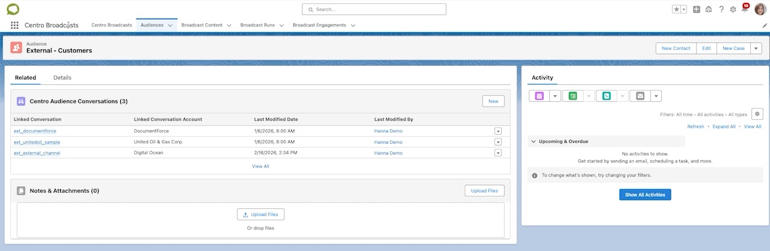Open the activity timeline filter gear
Screen dimensions: 770x251
coord(757,114)
